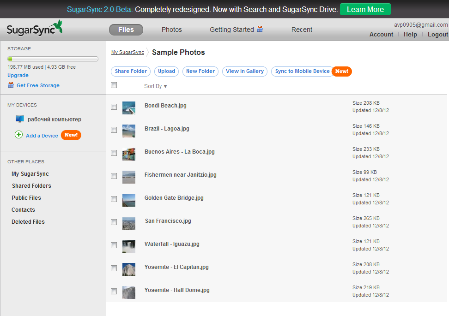
Task: Open Contacts in the sidebar
Action: pyautogui.click(x=23, y=210)
